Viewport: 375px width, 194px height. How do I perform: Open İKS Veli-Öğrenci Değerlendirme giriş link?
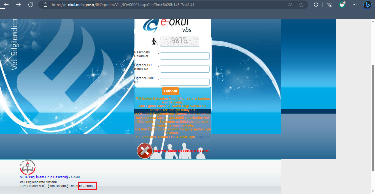[173, 131]
